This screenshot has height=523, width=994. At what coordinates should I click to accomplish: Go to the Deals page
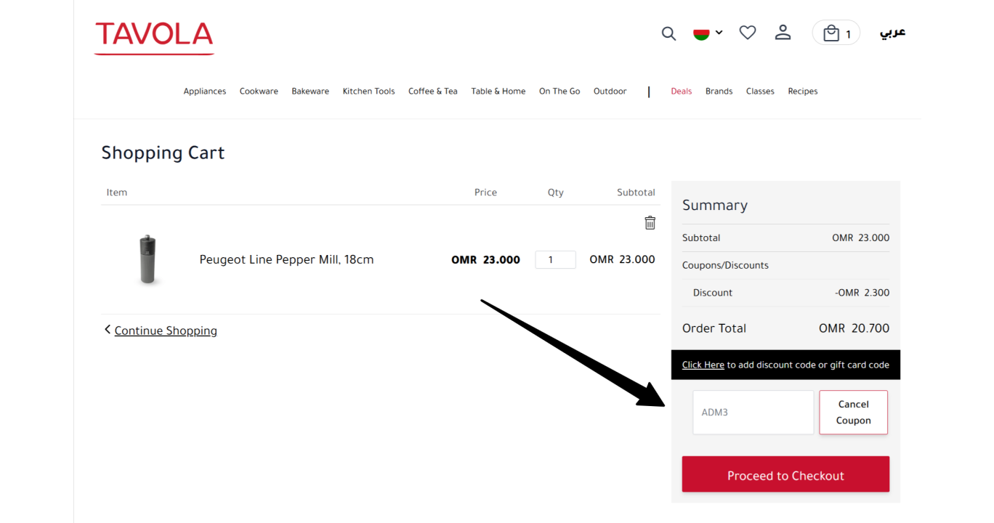coord(682,92)
